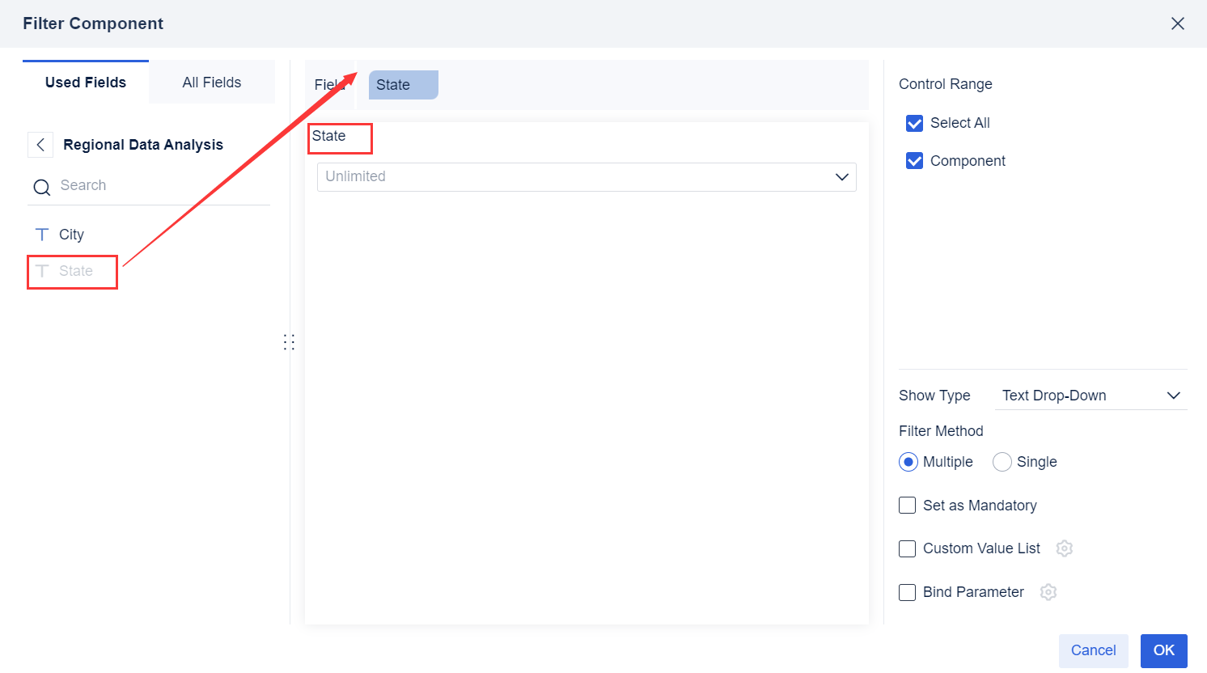Switch to the Used Fields tab

tap(86, 83)
